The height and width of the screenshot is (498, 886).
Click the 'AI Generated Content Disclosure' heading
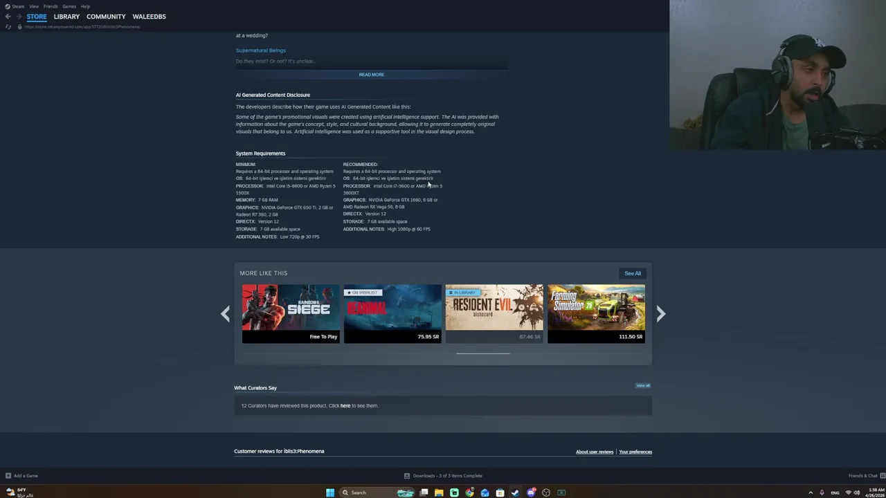[273, 95]
